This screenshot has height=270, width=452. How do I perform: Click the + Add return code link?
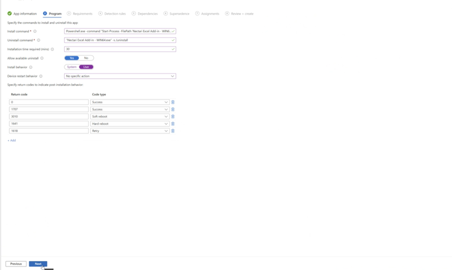12,140
